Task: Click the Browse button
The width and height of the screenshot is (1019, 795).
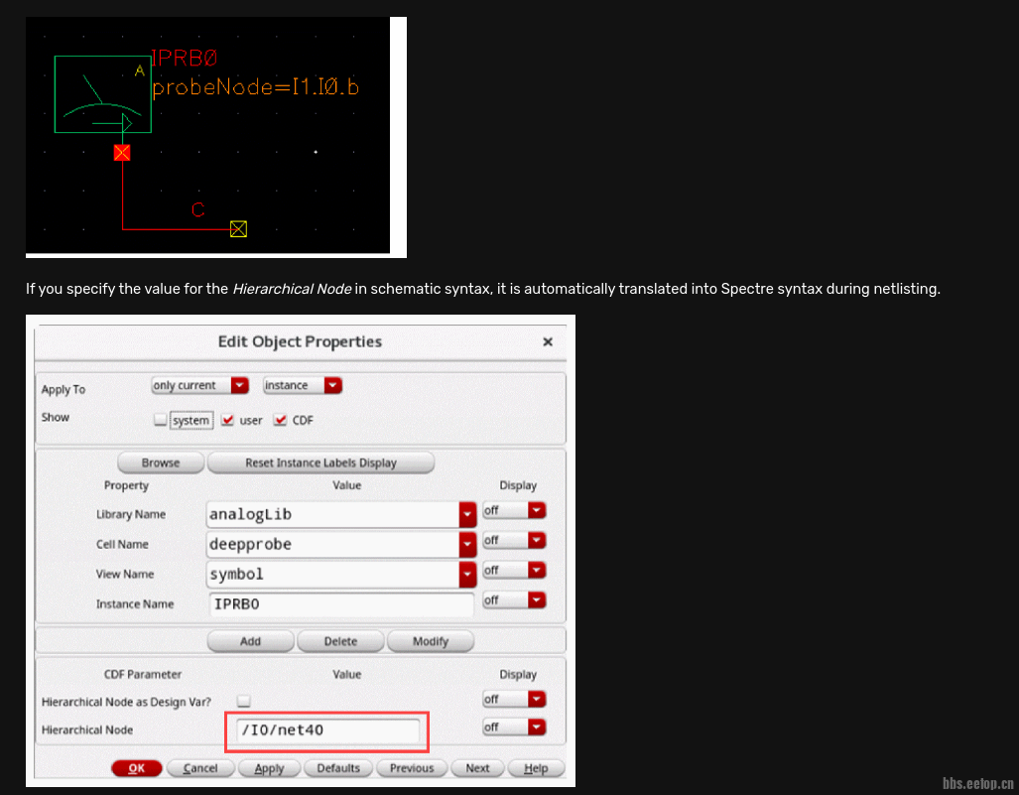Action: pyautogui.click(x=161, y=463)
